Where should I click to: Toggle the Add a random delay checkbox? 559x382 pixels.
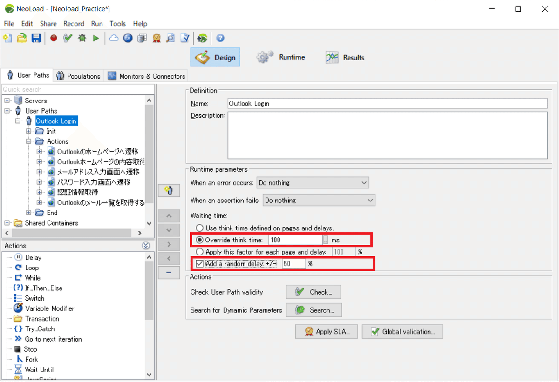[200, 263]
